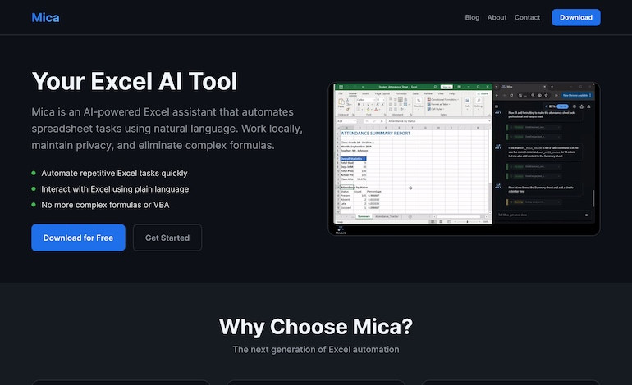Click the Download for Free button
Image resolution: width=632 pixels, height=385 pixels.
point(78,238)
